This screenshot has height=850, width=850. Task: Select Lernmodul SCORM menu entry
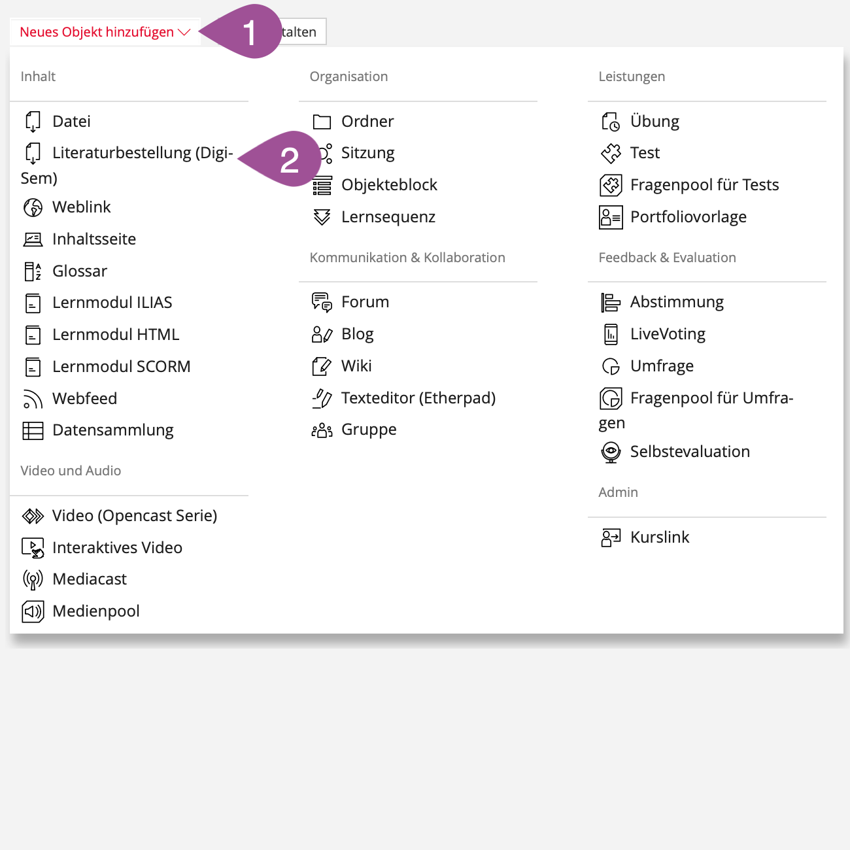pyautogui.click(x=121, y=367)
